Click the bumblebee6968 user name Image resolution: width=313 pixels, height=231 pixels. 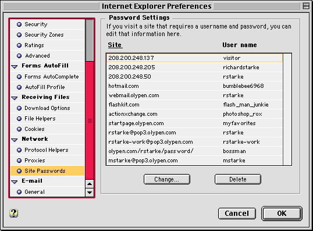point(243,86)
